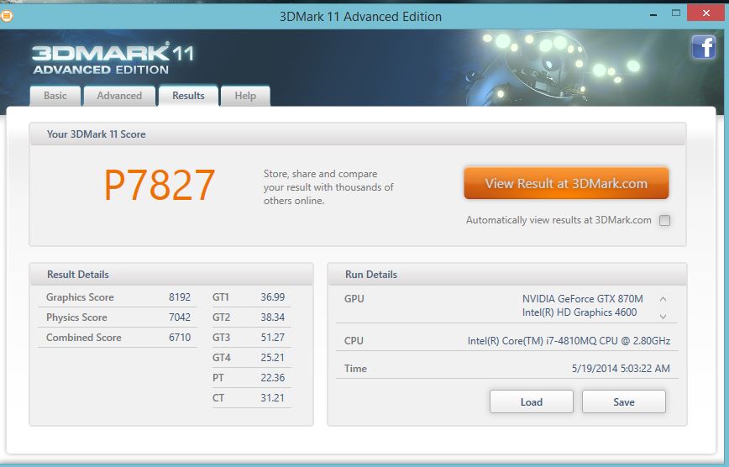Minimize the 3DMark 11 window
This screenshot has width=729, height=467.
(x=653, y=15)
